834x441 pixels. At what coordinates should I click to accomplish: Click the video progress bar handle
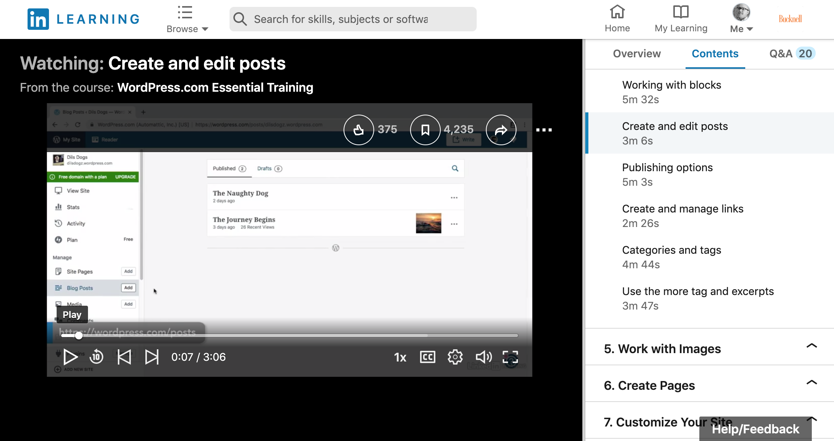(x=79, y=336)
